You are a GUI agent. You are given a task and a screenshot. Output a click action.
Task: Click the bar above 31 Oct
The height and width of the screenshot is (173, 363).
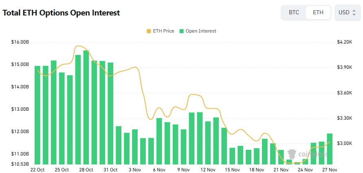click(110, 113)
